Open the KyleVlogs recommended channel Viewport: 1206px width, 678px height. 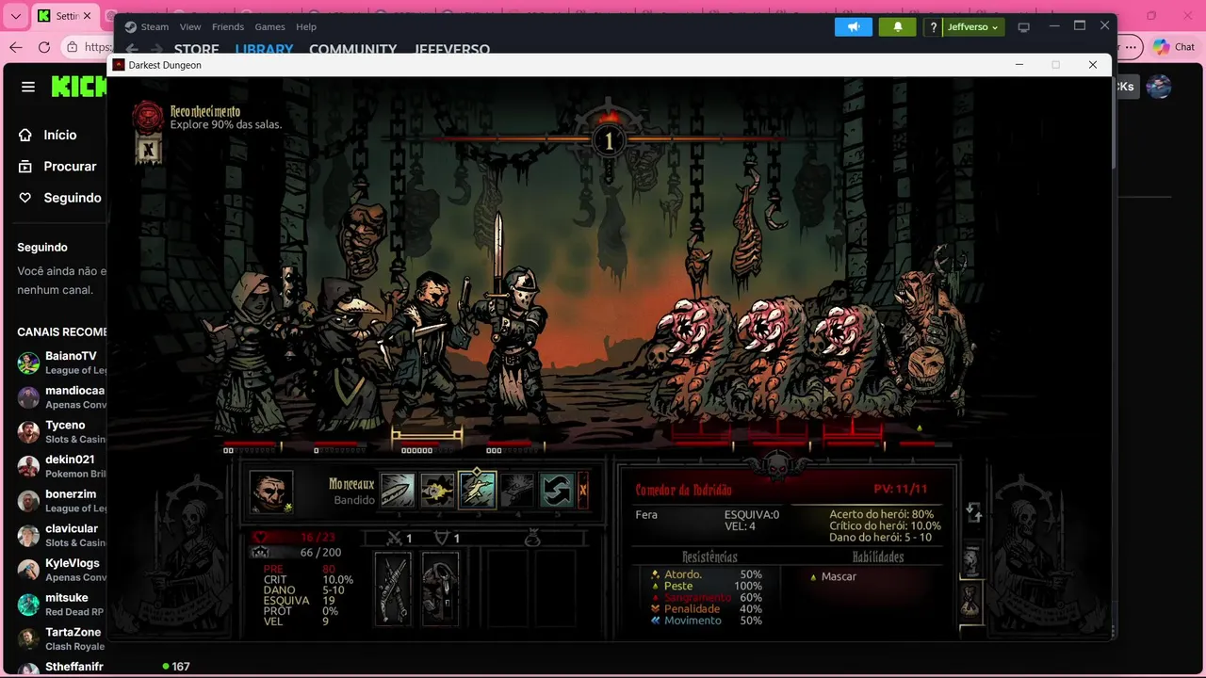pos(60,570)
